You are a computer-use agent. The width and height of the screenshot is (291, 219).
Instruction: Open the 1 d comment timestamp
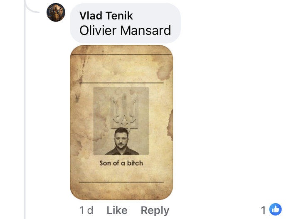86,210
